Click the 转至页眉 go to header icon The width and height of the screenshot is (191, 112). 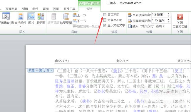tap(53, 16)
